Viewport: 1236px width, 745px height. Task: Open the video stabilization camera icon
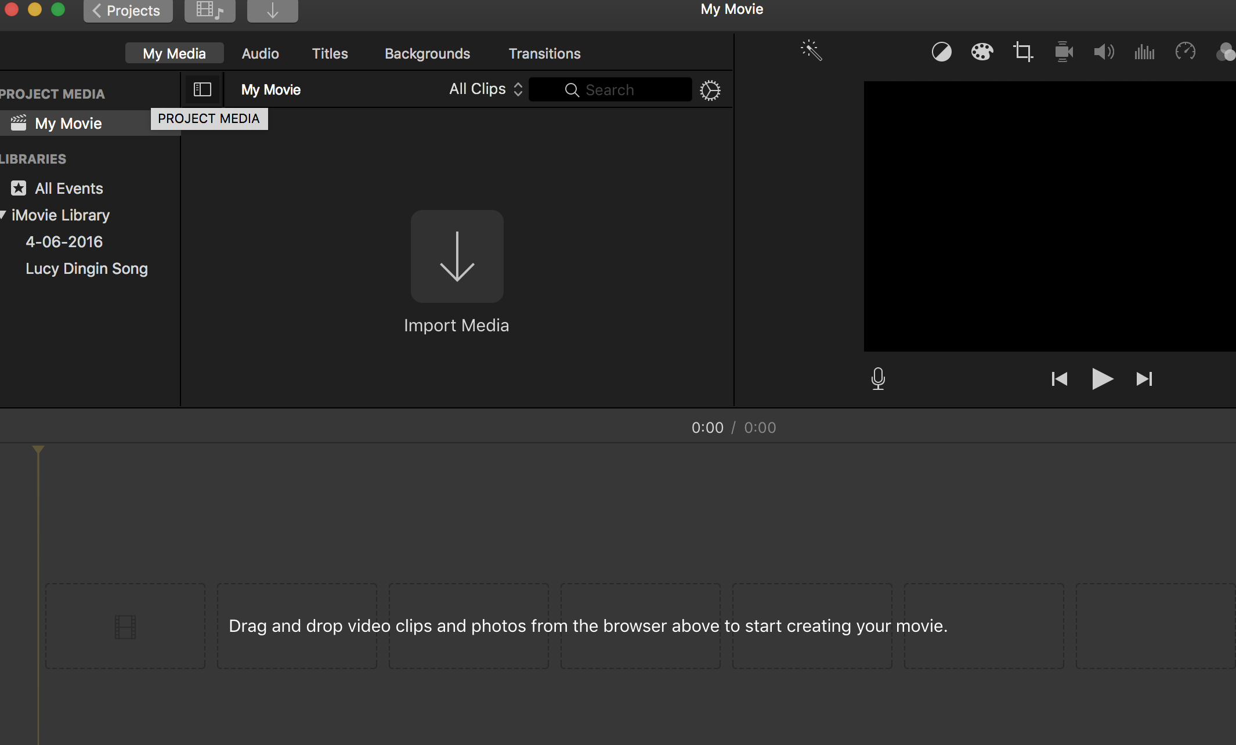tap(1063, 52)
